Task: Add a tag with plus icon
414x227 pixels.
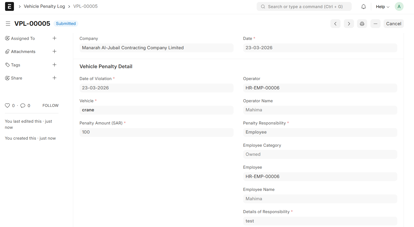Action: pos(54,65)
